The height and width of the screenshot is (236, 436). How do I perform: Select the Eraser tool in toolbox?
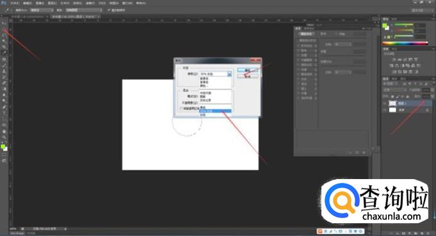pyautogui.click(x=4, y=83)
